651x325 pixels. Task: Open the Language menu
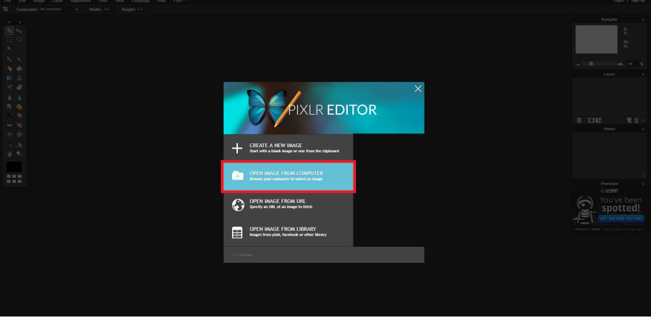[x=140, y=1]
